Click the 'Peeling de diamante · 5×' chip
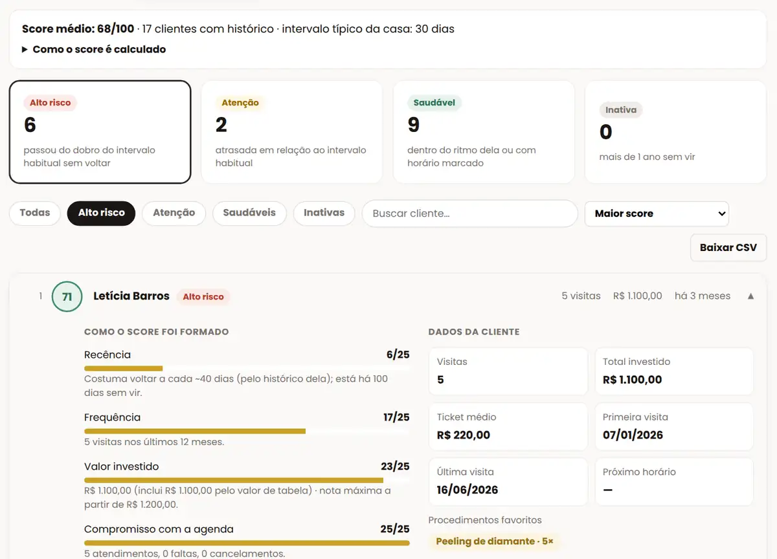 pos(495,542)
